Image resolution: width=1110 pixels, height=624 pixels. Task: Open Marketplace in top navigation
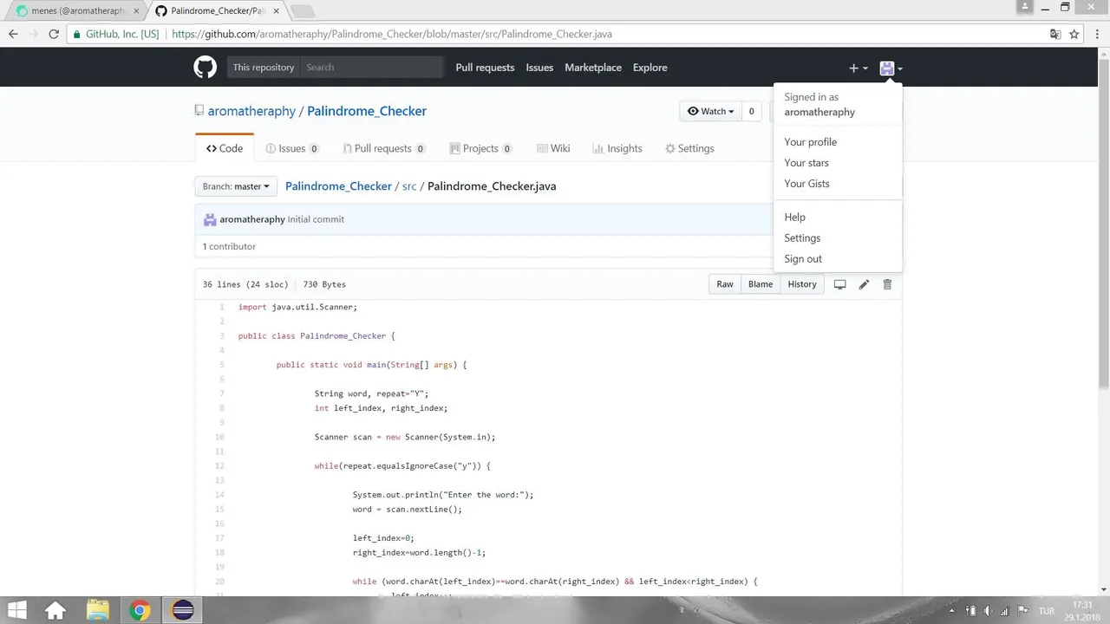(593, 68)
